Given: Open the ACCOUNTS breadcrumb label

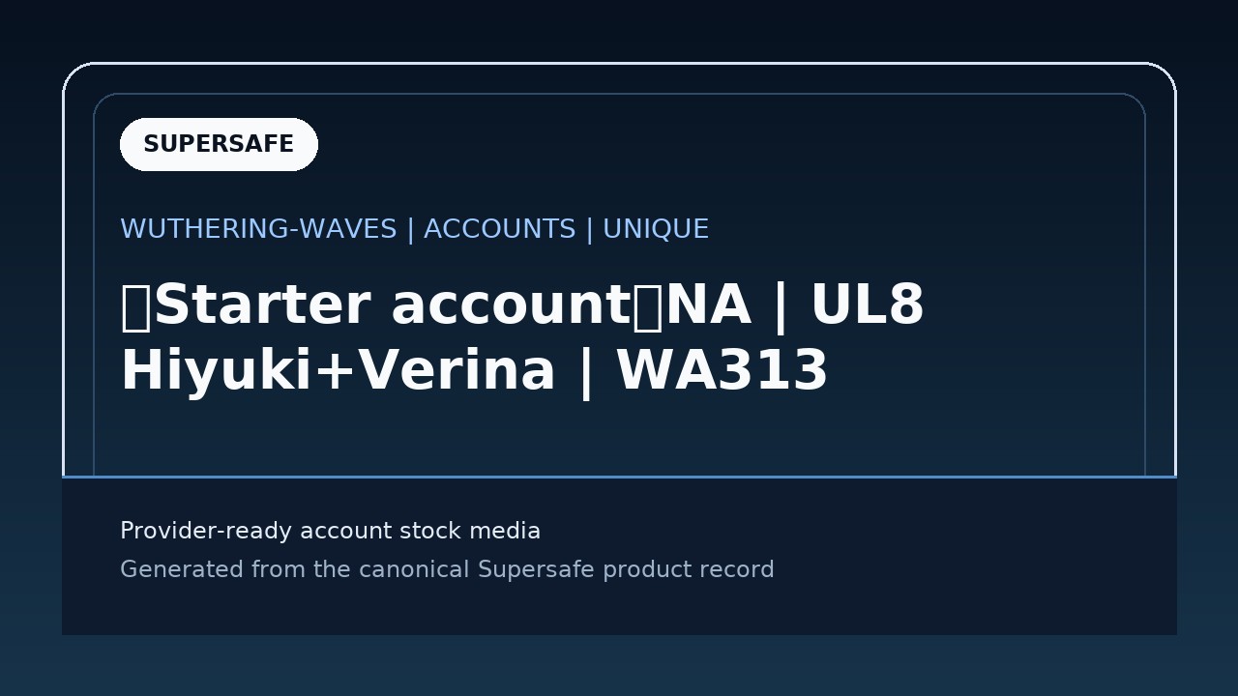Looking at the screenshot, I should tap(500, 229).
